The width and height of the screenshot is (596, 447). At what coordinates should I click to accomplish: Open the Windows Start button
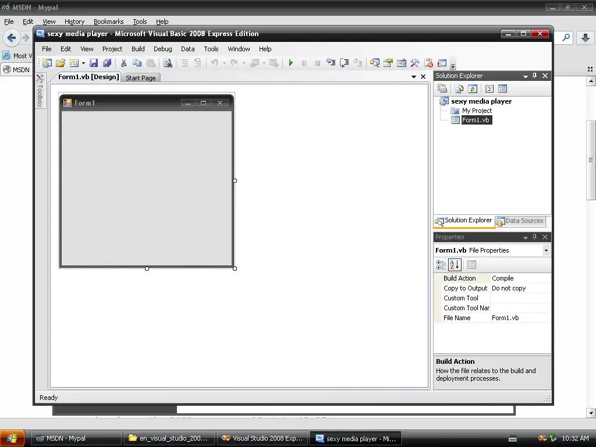click(12, 438)
